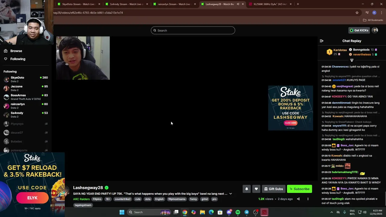Open the clock showing 6:23 AM
Screen dimensions: 386x217
tap(377, 212)
